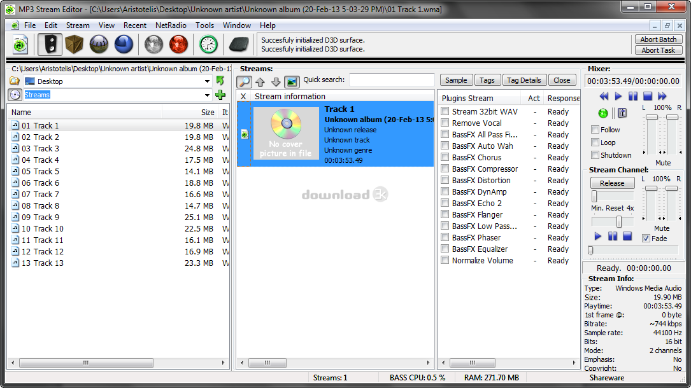
Task: Open the NetRadio menu
Action: point(171,25)
